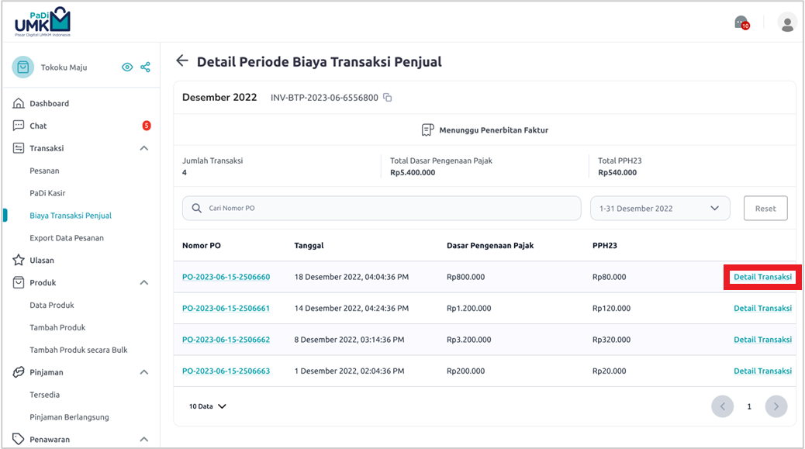
Task: Collapse the Pinjaman menu section
Action: 144,372
